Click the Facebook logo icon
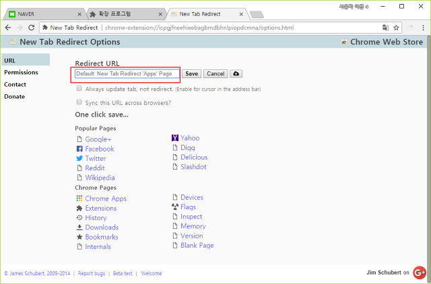Screen dimensions: 431x284 pos(79,149)
